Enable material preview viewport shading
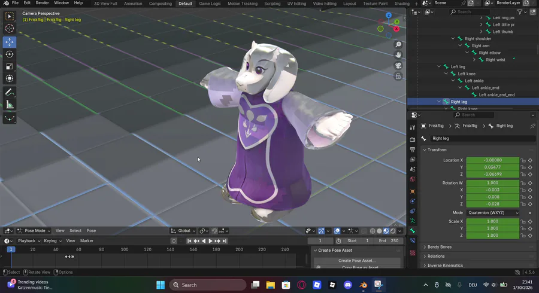The width and height of the screenshot is (539, 293). pyautogui.click(x=386, y=231)
